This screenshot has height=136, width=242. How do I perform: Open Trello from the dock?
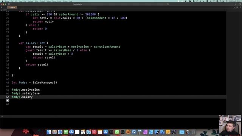[x=134, y=132]
